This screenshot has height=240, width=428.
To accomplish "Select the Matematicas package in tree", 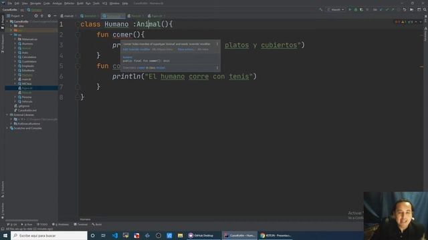I will point(29,39).
